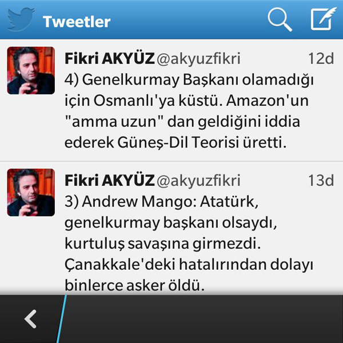343x343 pixels.
Task: Select the 12d timestamp
Action: pyautogui.click(x=321, y=59)
